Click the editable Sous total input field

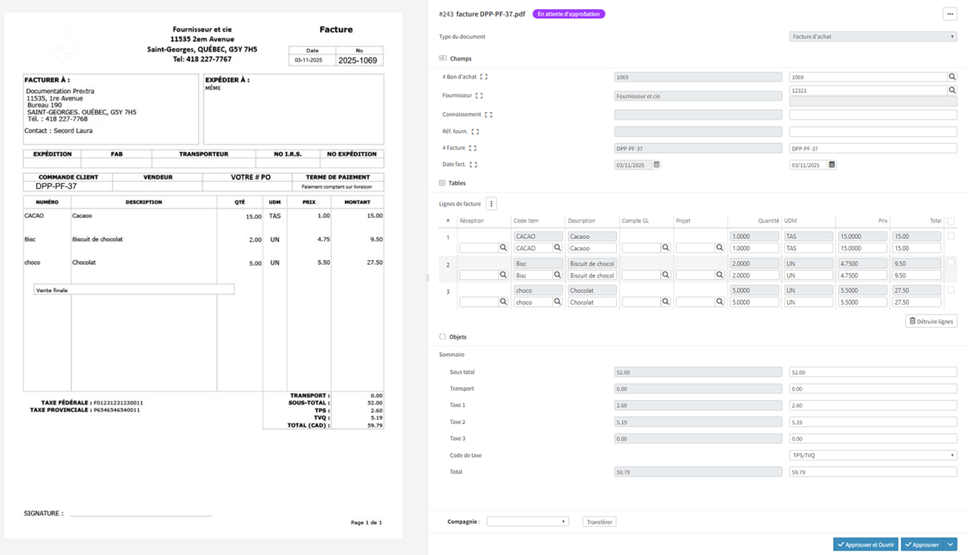(873, 372)
